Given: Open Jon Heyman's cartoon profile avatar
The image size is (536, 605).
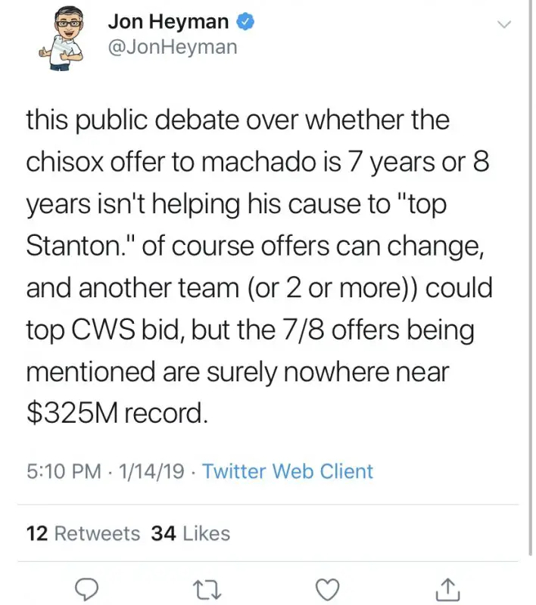Looking at the screenshot, I should click(64, 42).
